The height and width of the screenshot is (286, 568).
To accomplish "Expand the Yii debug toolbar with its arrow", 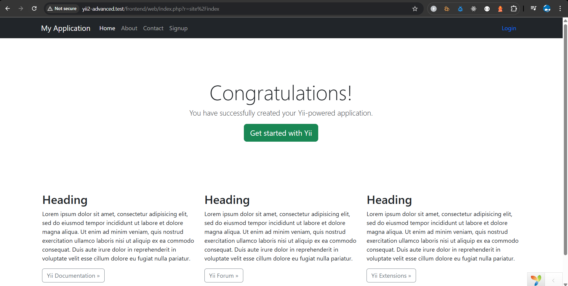I will pyautogui.click(x=553, y=280).
